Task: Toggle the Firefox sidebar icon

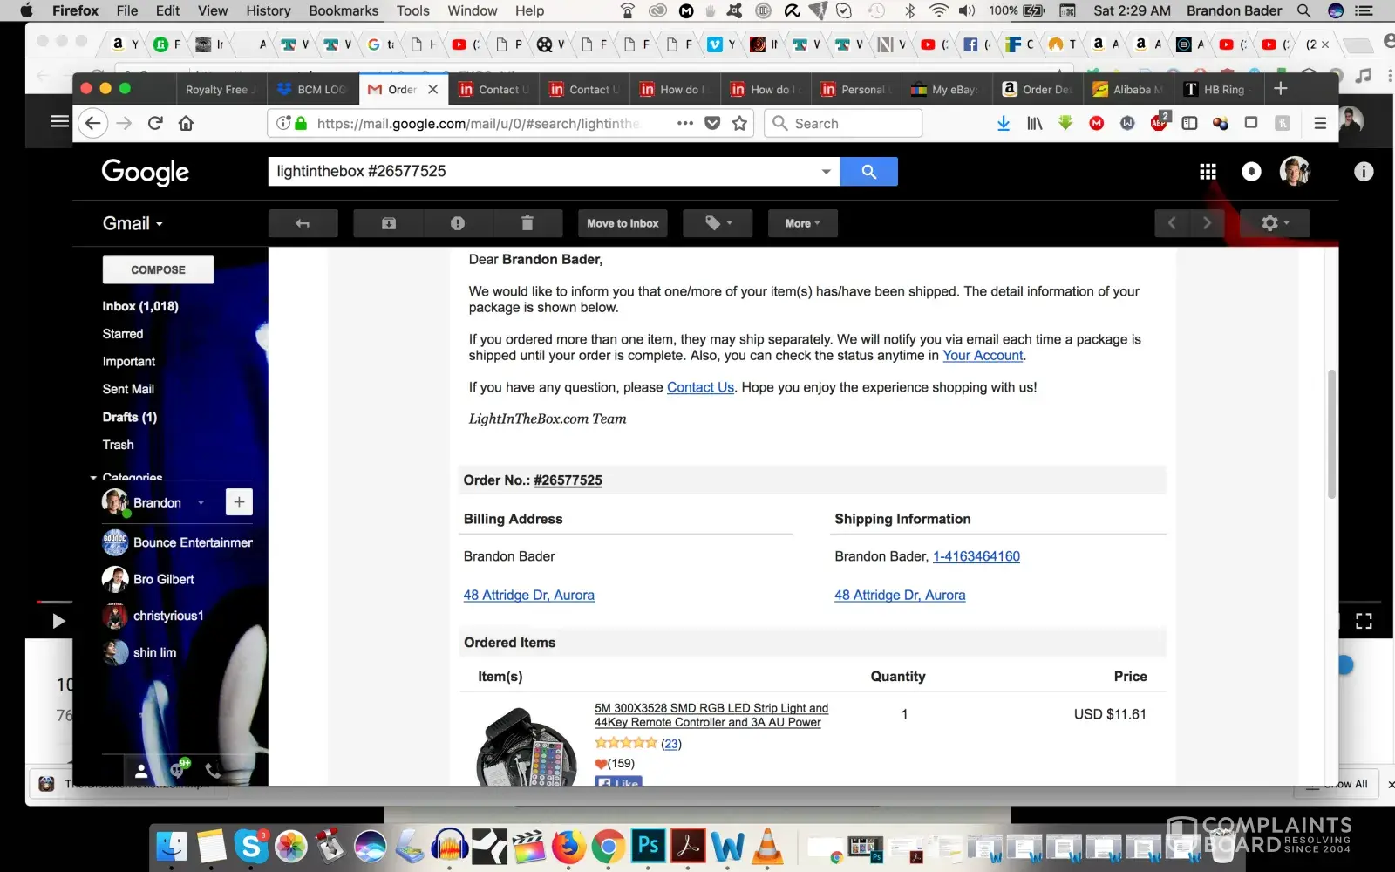Action: [1189, 124]
